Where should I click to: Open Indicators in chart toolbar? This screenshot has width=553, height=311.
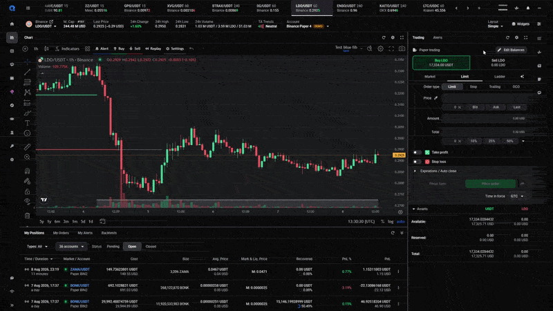coord(67,48)
